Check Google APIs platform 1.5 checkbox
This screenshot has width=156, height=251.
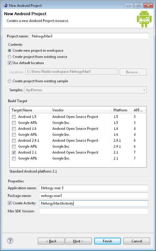pos(14,123)
